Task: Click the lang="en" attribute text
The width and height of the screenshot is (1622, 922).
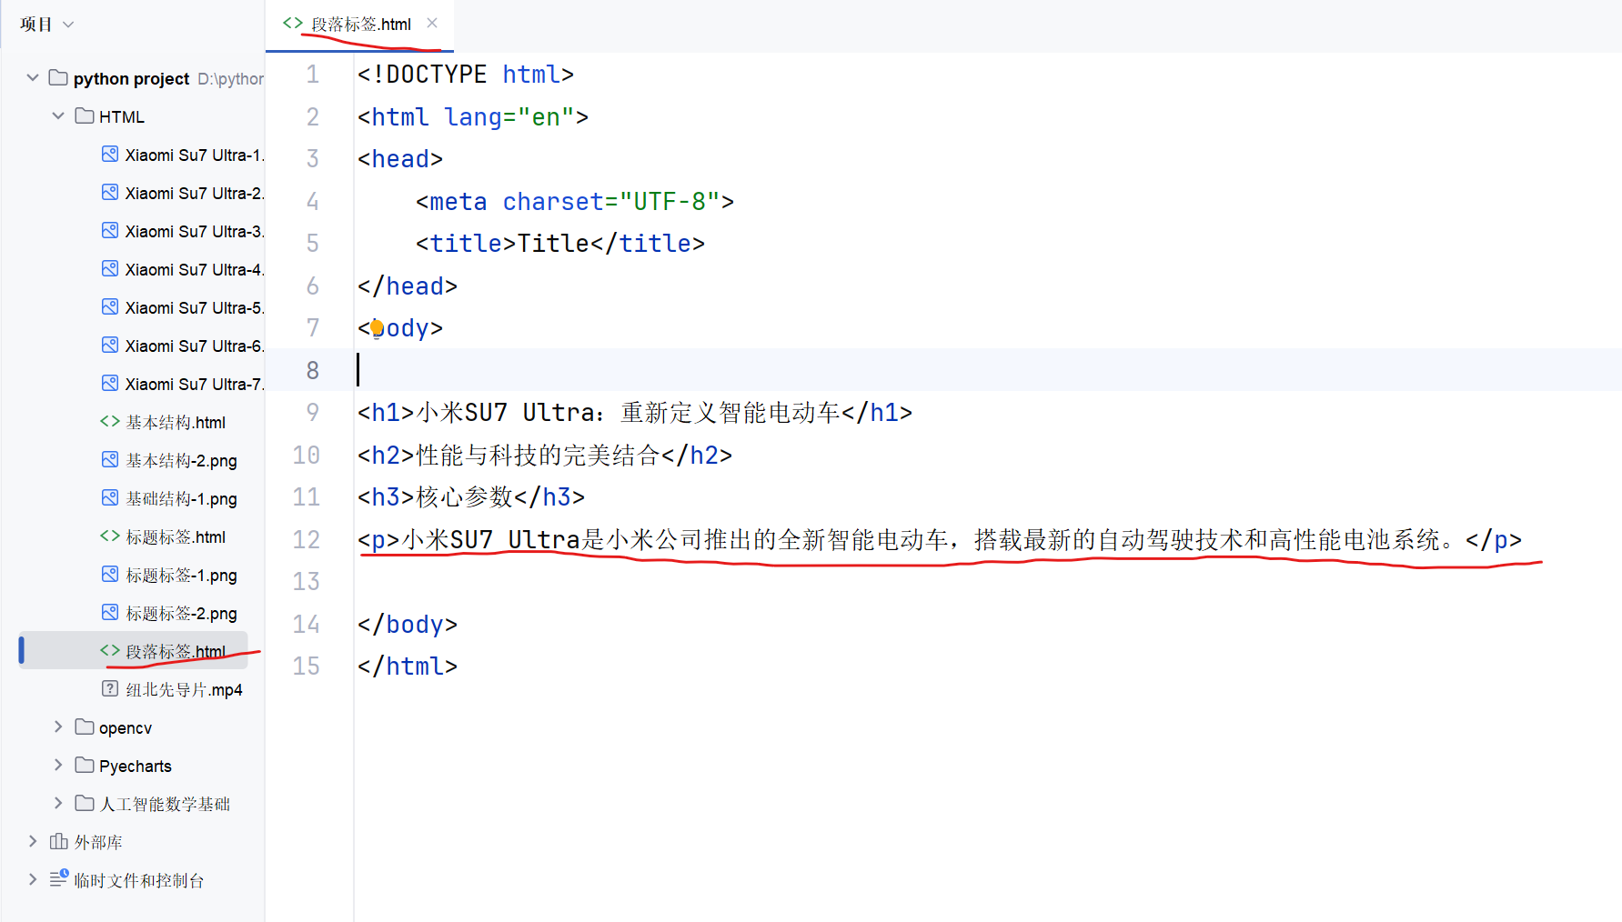Action: point(509,116)
